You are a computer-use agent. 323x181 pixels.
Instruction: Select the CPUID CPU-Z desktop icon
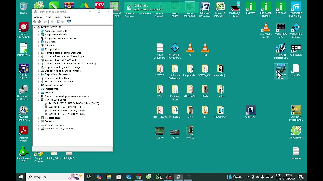23,72
